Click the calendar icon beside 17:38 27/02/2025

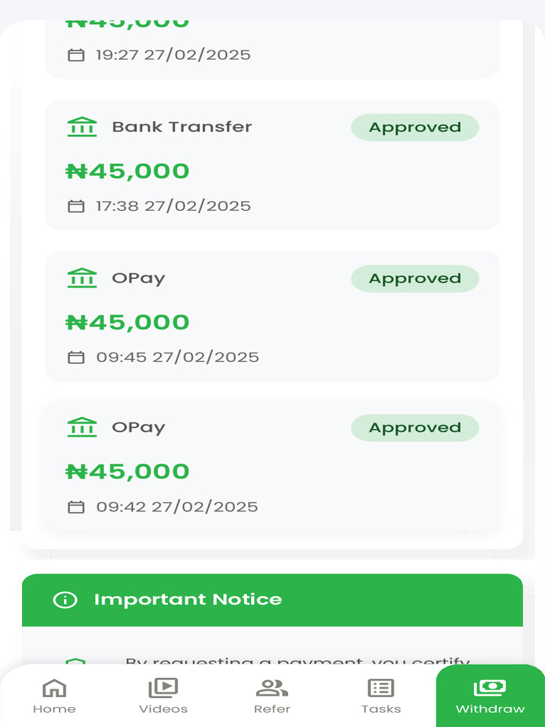(x=76, y=206)
